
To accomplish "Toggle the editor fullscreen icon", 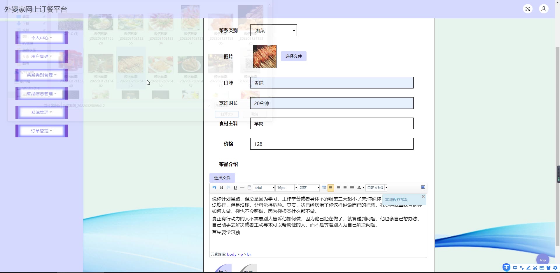I will pyautogui.click(x=423, y=187).
